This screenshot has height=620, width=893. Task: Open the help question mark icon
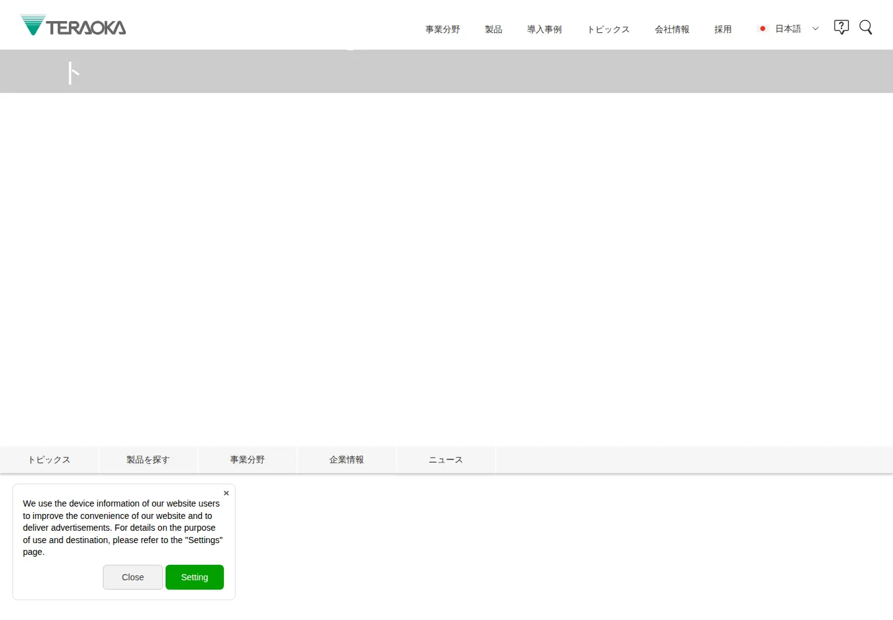841,27
